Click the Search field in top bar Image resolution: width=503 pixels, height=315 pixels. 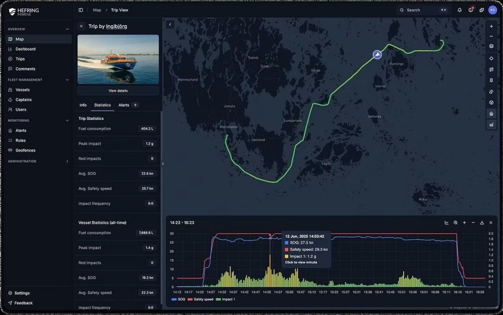point(418,10)
